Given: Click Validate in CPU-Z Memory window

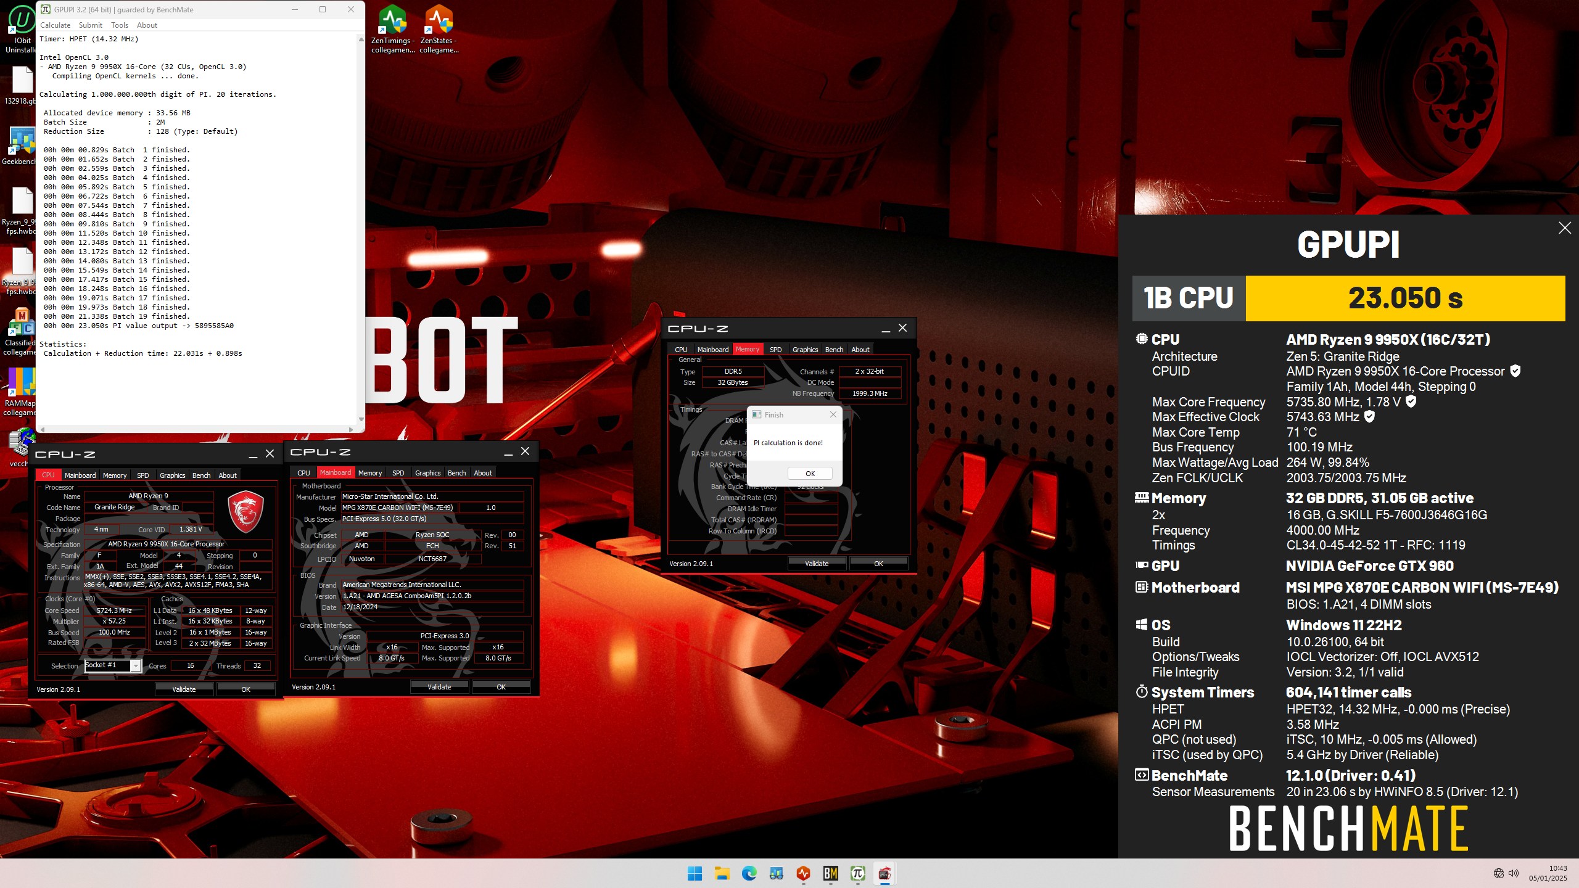Looking at the screenshot, I should 817,564.
